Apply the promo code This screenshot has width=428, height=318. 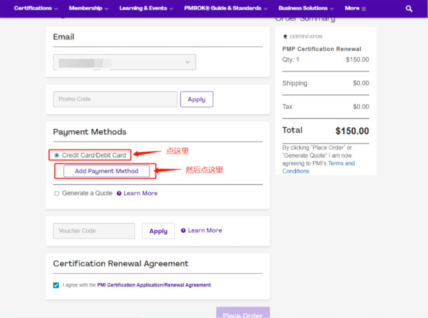[196, 100]
